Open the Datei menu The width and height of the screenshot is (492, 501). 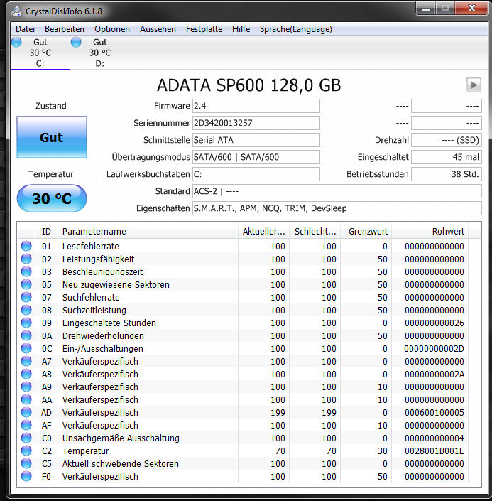coord(25,29)
